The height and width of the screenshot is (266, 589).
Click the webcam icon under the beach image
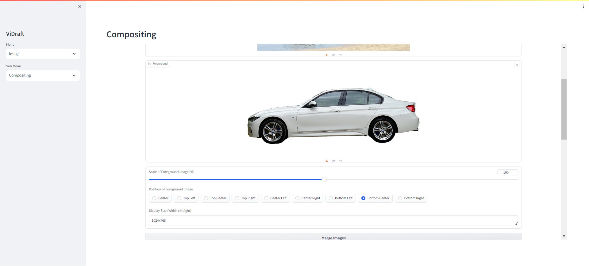click(333, 55)
